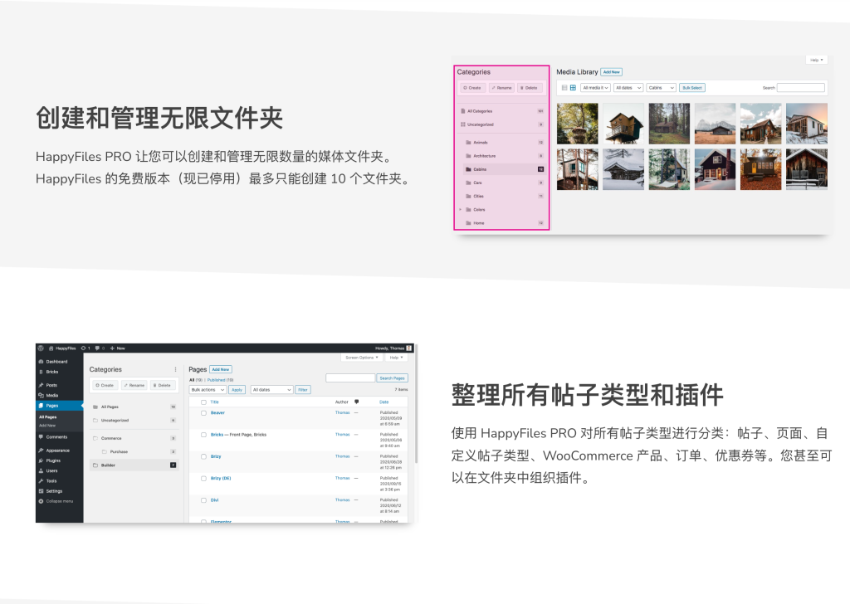Select the Builder folder in page Categories
The height and width of the screenshot is (604, 850).
tap(134, 465)
